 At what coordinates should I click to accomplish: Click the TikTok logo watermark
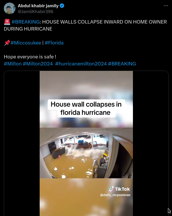click(119, 189)
